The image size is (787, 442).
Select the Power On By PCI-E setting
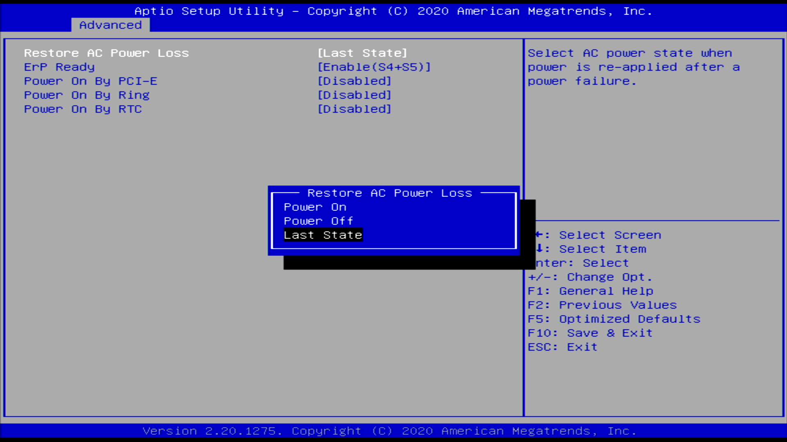click(x=91, y=81)
